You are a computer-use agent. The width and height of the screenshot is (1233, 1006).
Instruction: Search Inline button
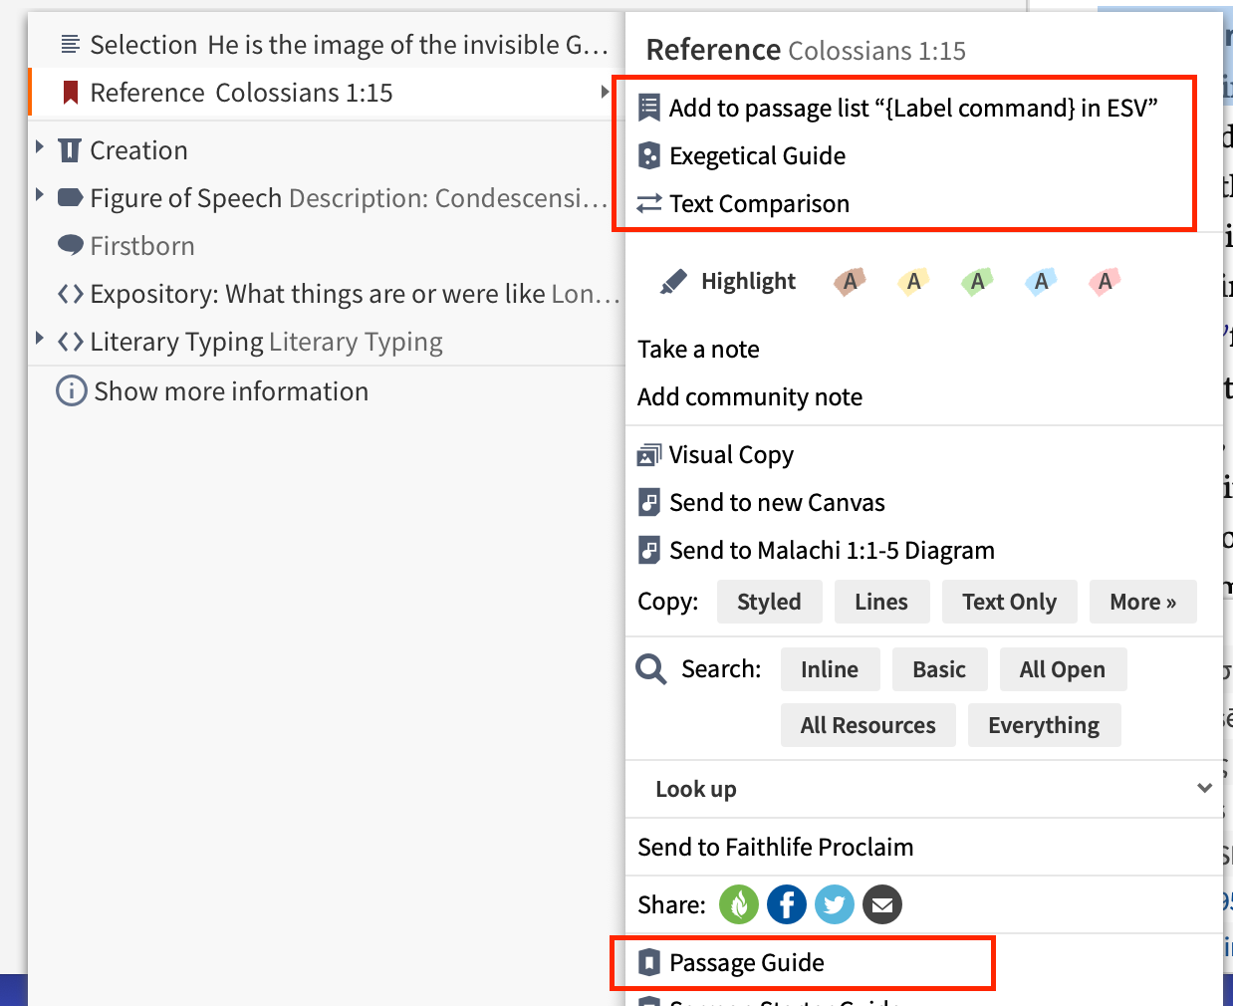tap(830, 669)
